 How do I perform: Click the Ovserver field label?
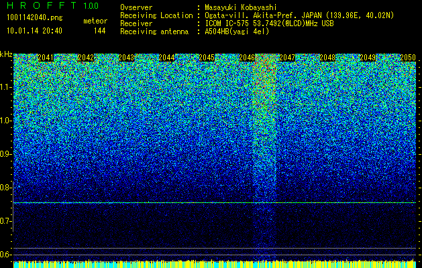136,7
